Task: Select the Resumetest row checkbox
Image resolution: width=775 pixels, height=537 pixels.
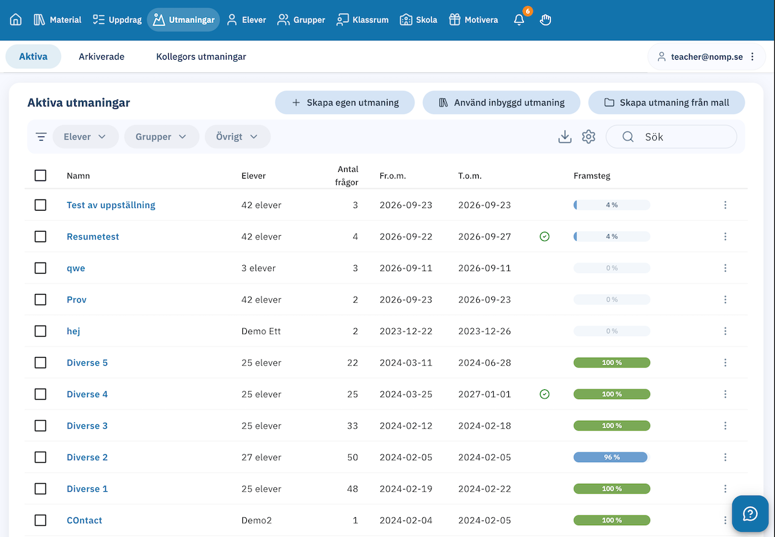Action: (41, 236)
